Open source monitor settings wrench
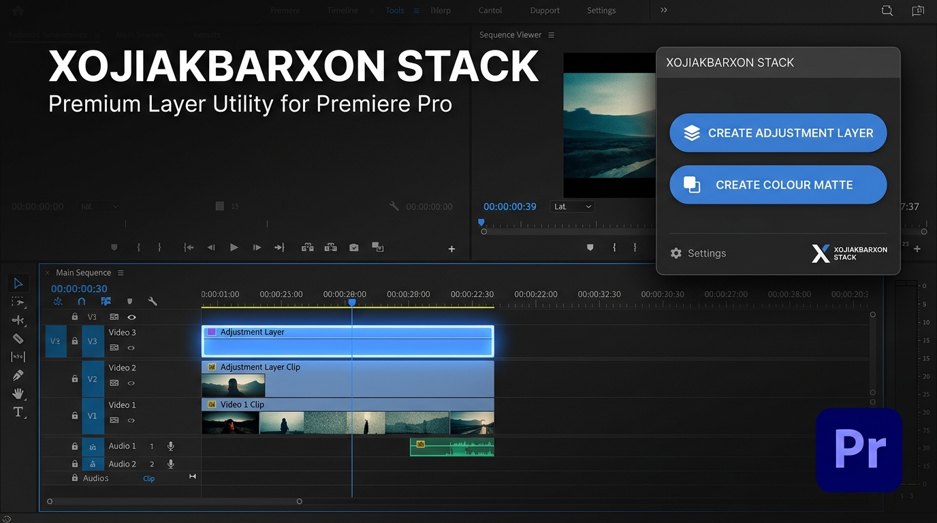Screen dimensions: 937x523 (x=394, y=206)
